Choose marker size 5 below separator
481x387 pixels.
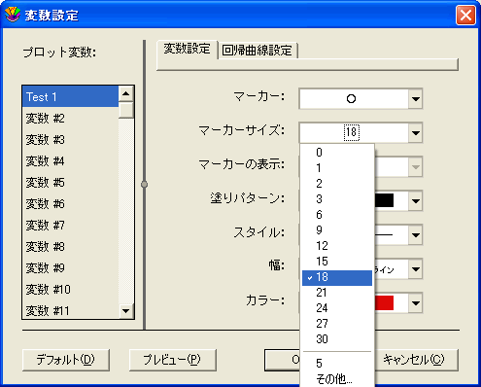coord(337,364)
